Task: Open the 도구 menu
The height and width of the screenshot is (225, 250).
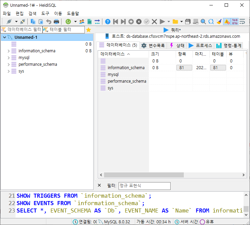Action: (45, 13)
